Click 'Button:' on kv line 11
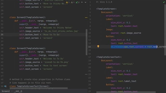The width and height of the screenshot is (166, 93). [x=110, y=36]
